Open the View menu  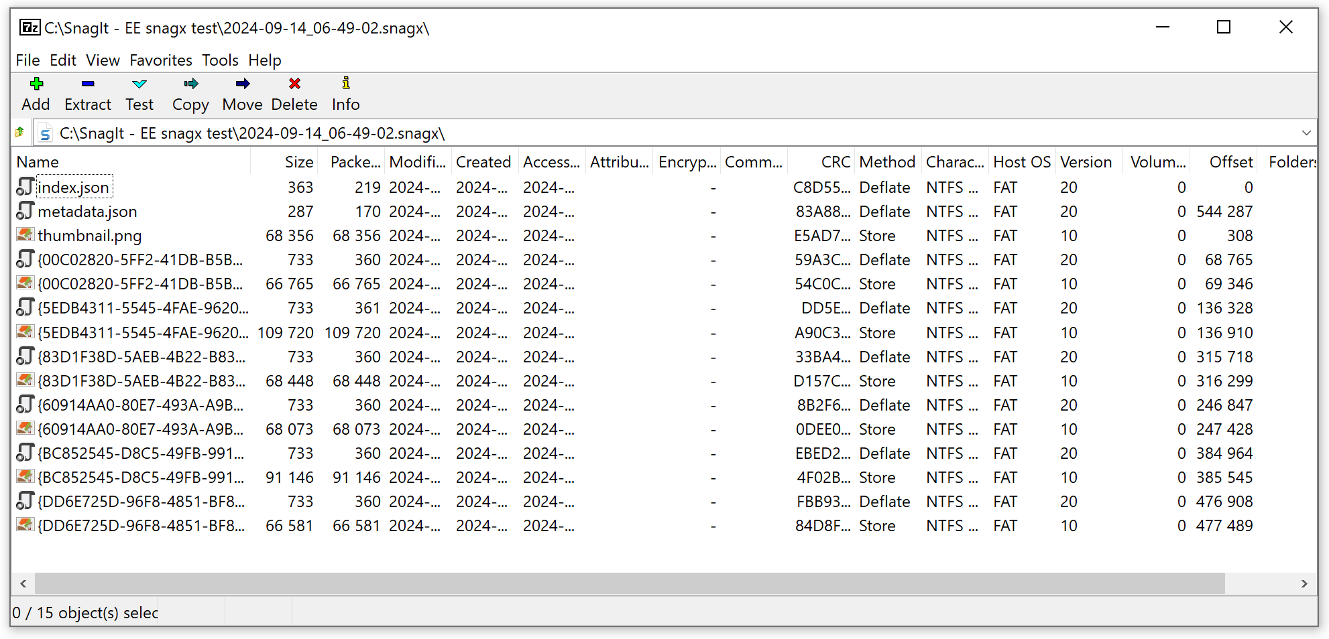103,60
